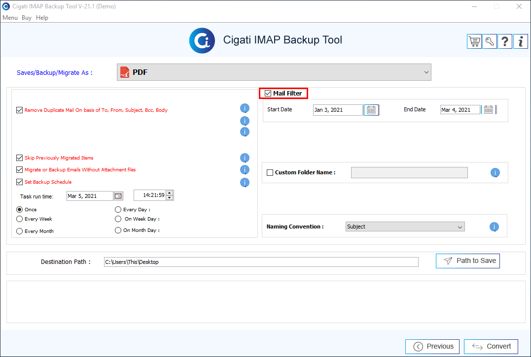The height and width of the screenshot is (357, 531).
Task: Open the key activation icon
Action: pyautogui.click(x=490, y=41)
